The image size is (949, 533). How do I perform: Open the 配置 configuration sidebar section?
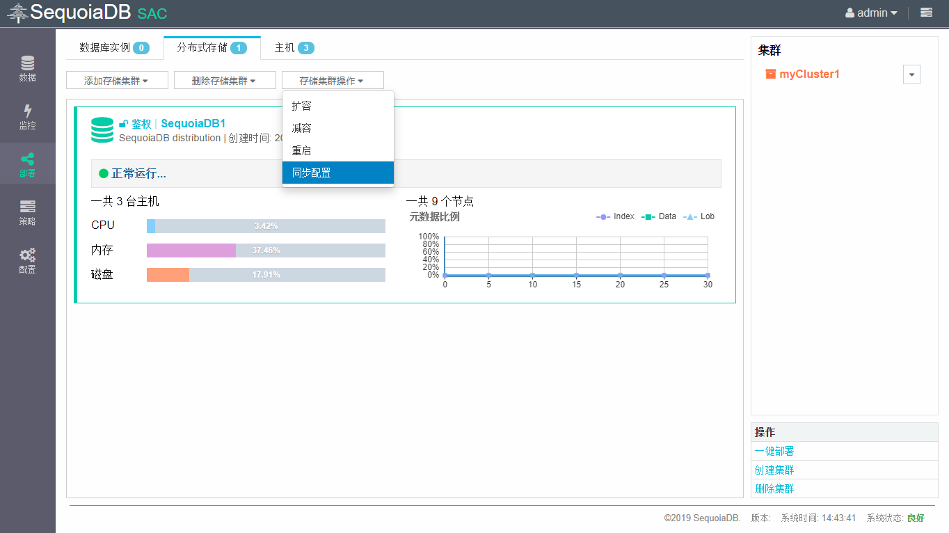27,260
